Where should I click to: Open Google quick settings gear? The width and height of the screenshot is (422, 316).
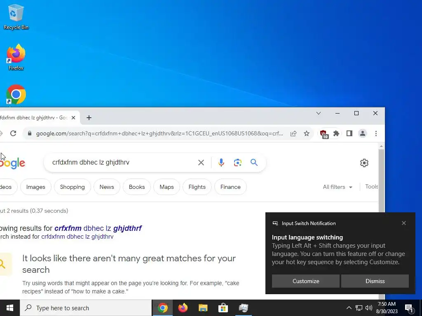[x=364, y=163]
